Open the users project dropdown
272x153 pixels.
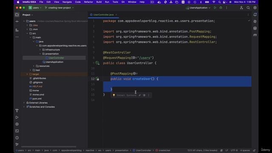[x=35, y=8]
